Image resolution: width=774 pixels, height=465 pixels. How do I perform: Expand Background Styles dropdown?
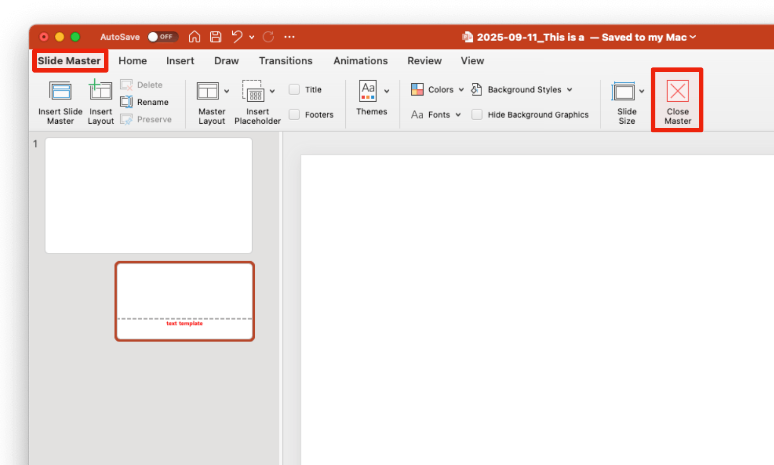click(x=529, y=89)
